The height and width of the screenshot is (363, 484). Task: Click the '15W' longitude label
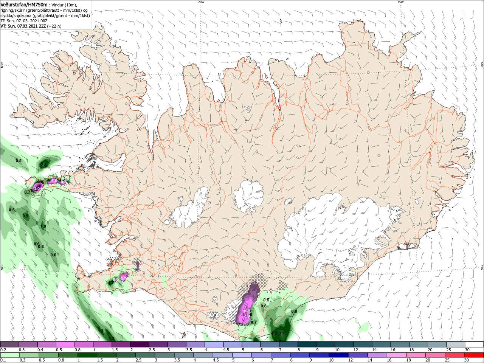[x=400, y=2]
